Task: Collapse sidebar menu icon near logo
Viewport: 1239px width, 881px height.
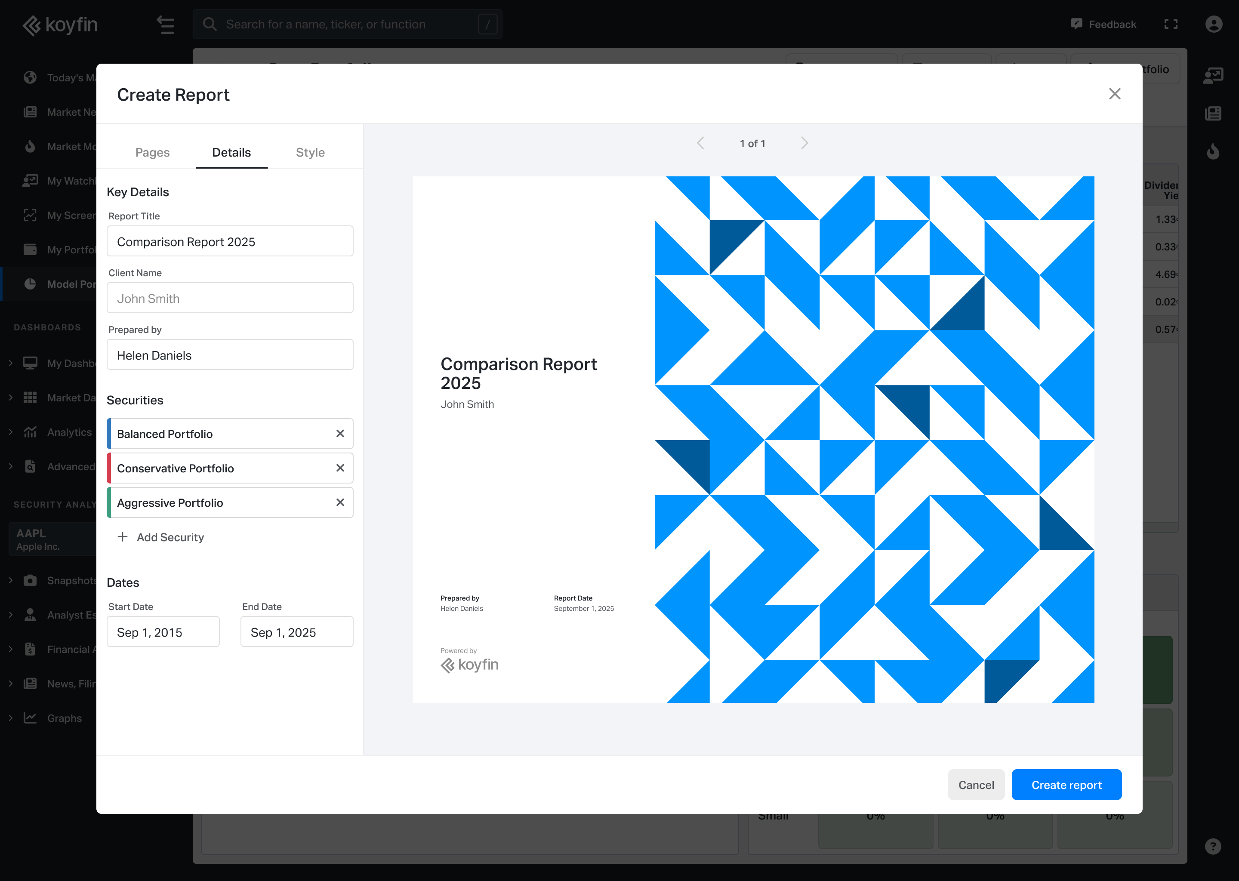Action: [166, 25]
